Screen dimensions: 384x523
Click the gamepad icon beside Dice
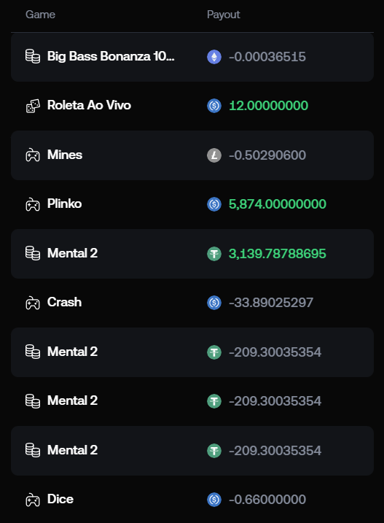[x=33, y=500]
